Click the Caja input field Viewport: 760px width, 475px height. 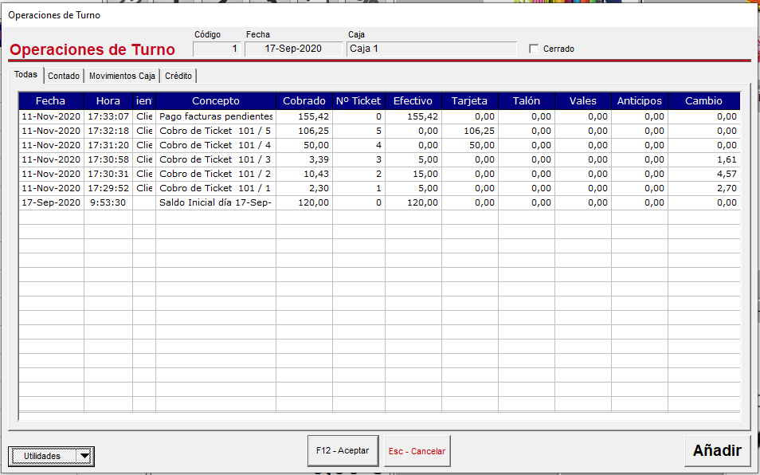pos(432,49)
